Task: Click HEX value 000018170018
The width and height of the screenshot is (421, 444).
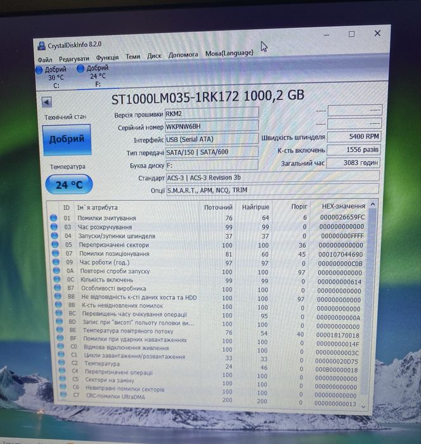Action: point(338,336)
